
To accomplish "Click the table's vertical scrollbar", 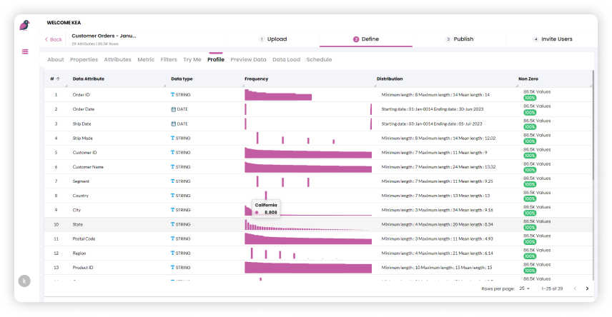I will tap(593, 143).
